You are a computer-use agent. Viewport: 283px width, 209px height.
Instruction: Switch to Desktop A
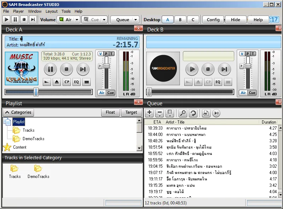[x=168, y=19]
